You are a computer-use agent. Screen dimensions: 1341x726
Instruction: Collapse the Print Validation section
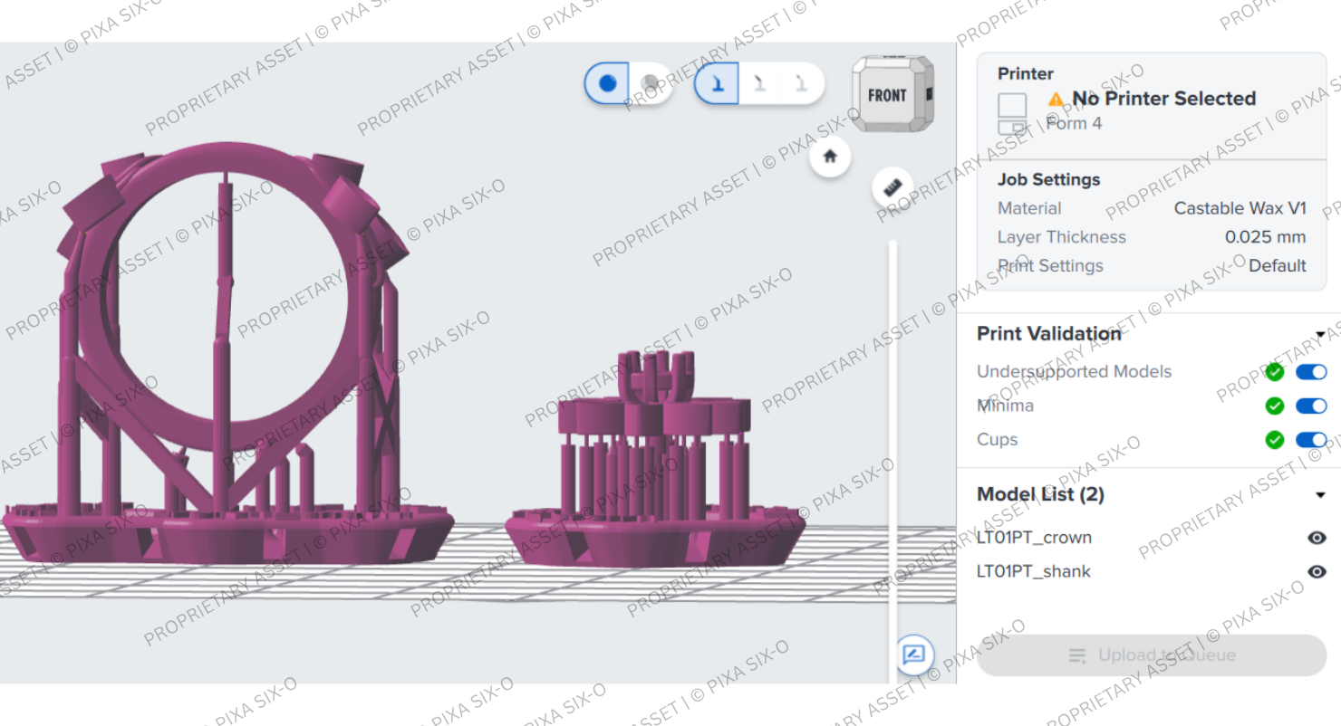pyautogui.click(x=1321, y=335)
